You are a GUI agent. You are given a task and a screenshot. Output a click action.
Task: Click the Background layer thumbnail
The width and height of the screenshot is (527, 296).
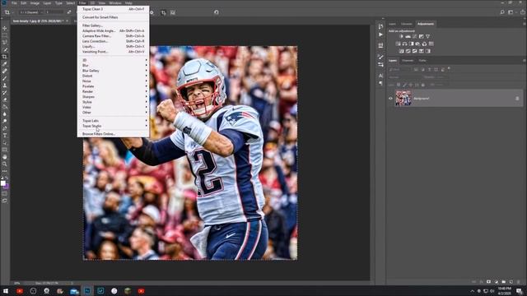click(403, 99)
